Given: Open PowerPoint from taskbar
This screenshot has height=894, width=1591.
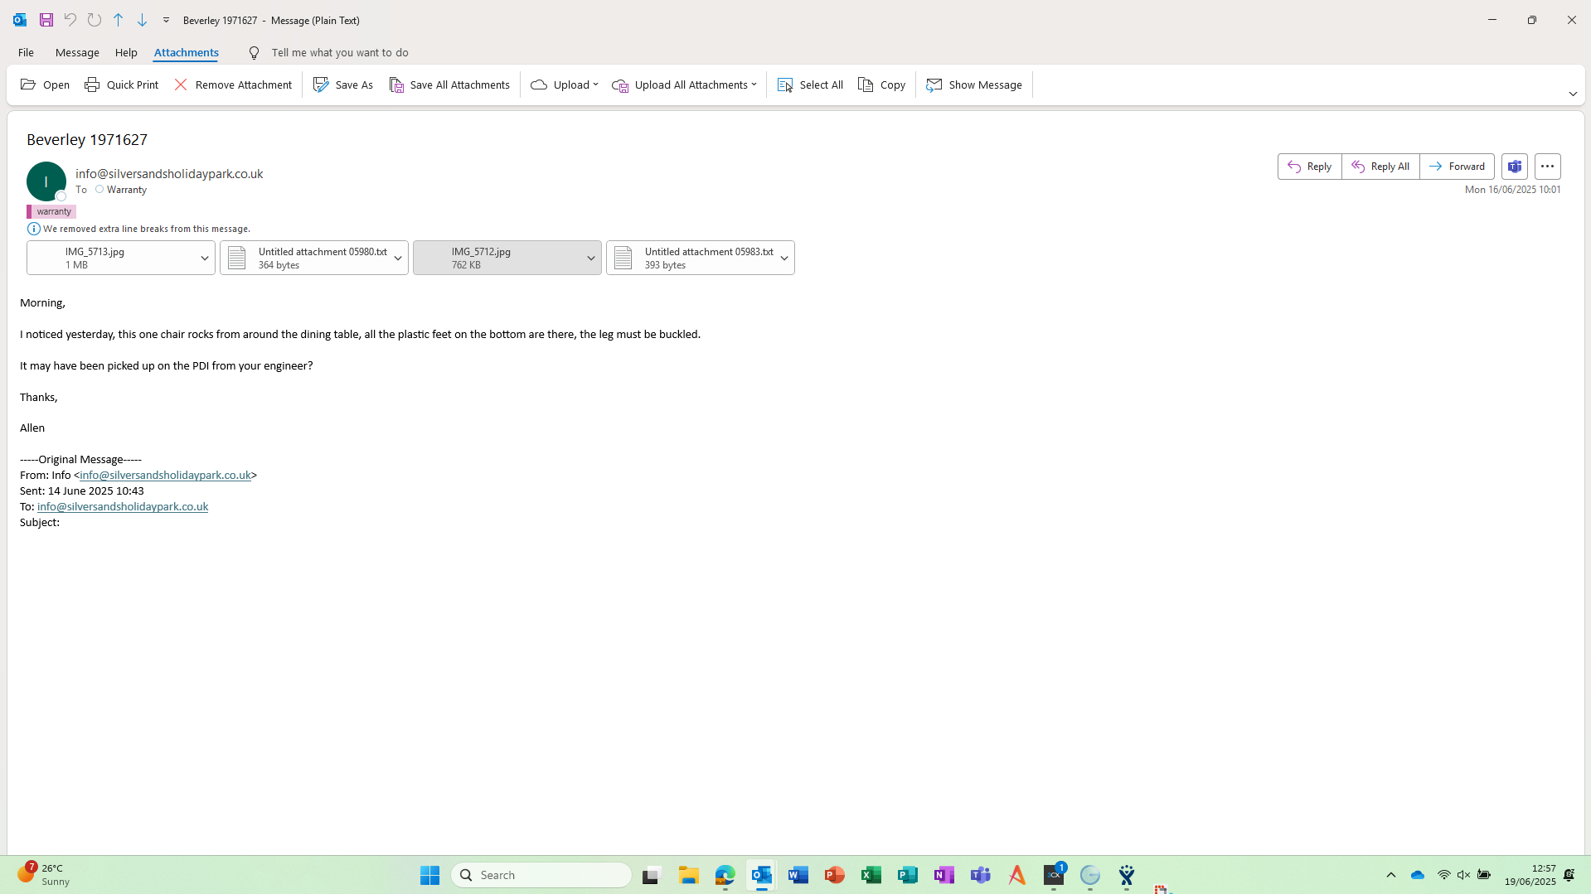Looking at the screenshot, I should [835, 875].
